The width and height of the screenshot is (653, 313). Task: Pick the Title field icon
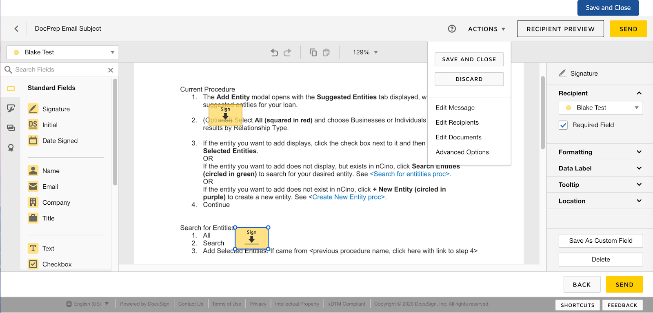pyautogui.click(x=33, y=218)
